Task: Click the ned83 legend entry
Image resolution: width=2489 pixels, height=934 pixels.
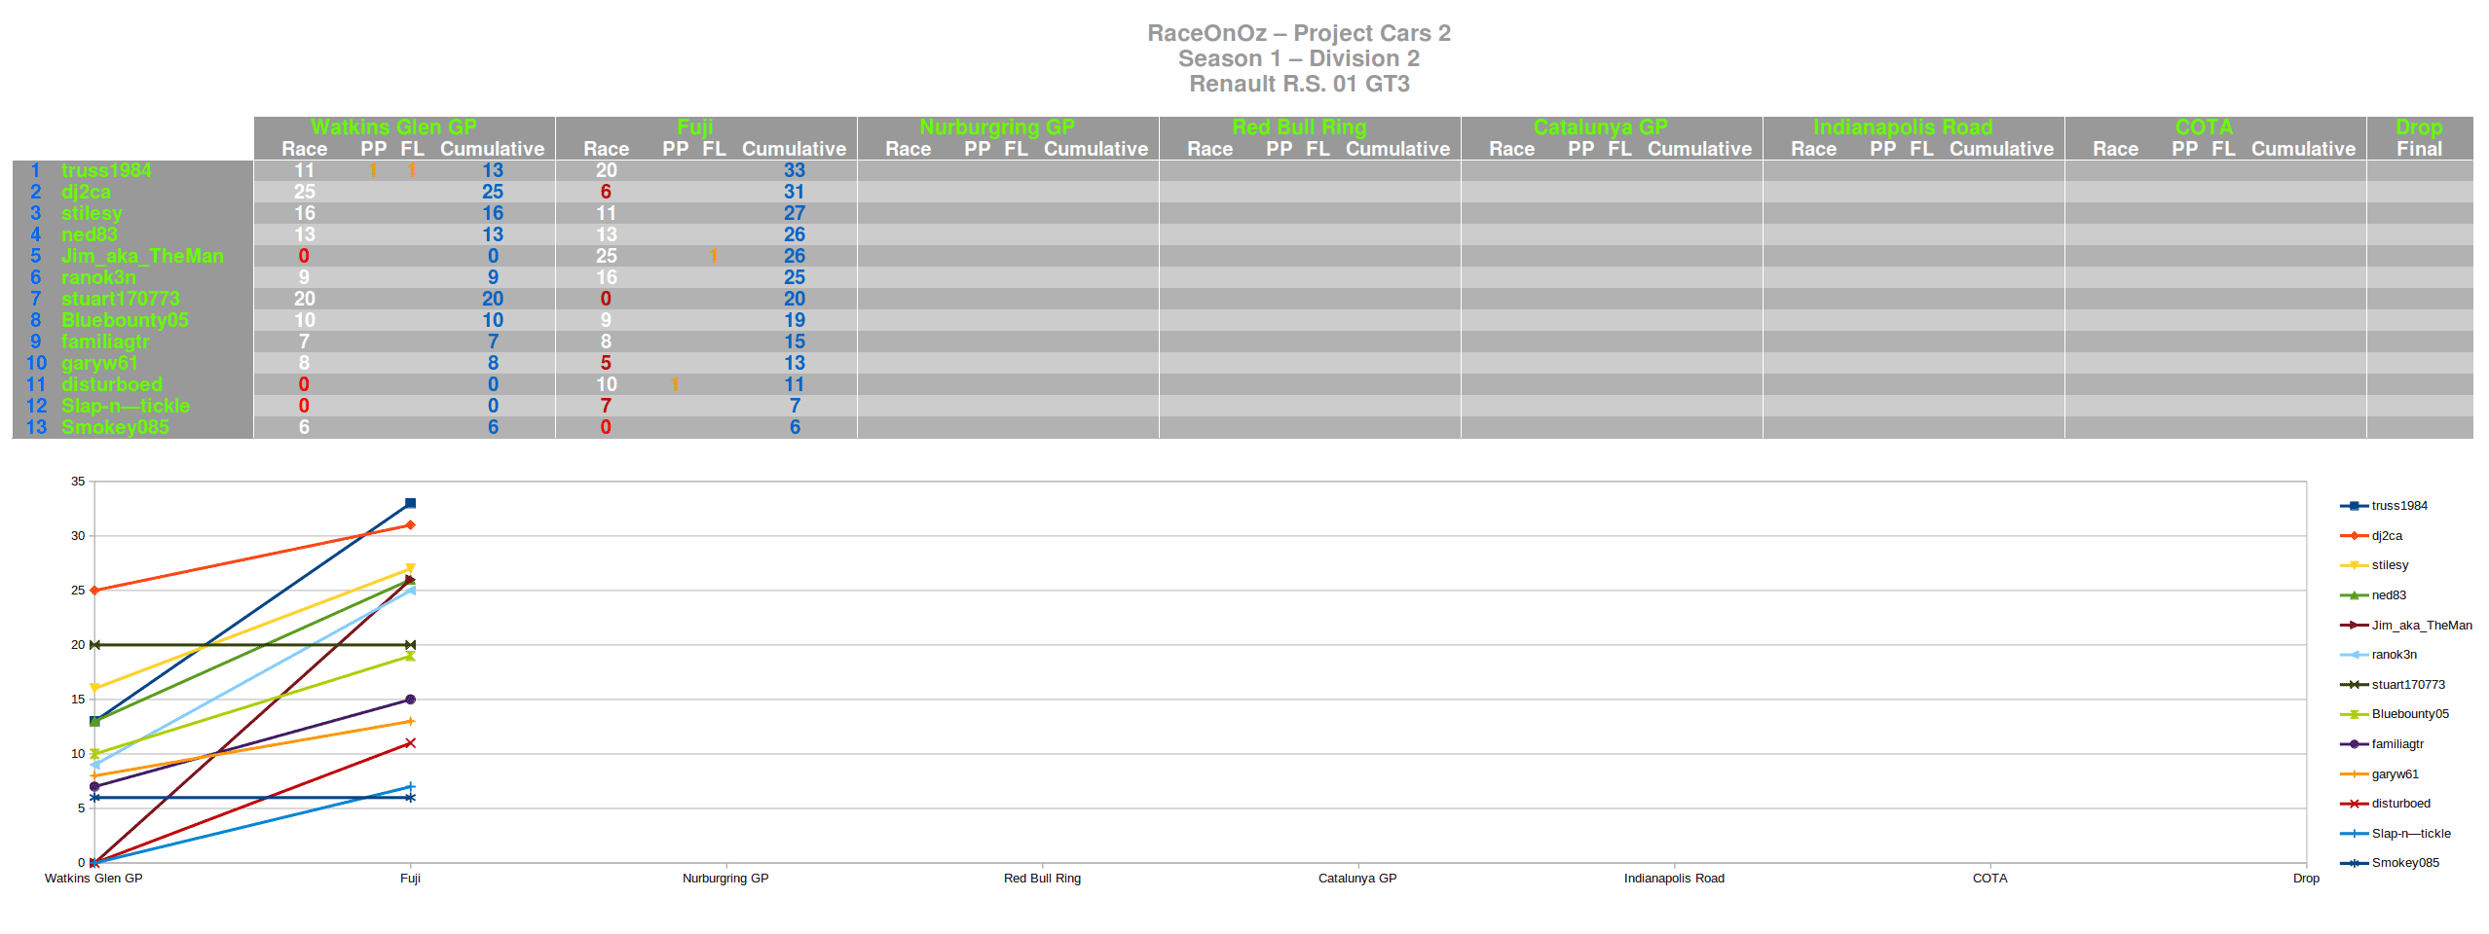Action: point(2373,595)
